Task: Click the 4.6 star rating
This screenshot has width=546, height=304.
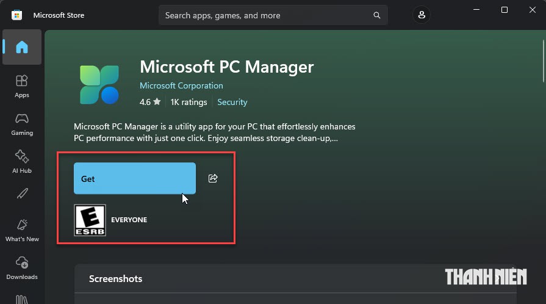Action: tap(150, 102)
